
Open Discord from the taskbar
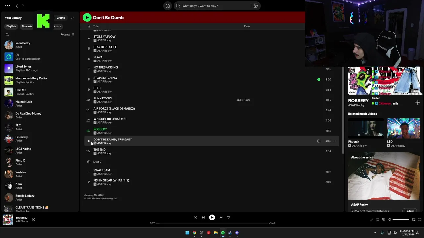coord(237,233)
